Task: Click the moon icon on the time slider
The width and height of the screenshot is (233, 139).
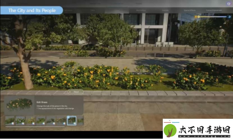Action: tap(229, 17)
